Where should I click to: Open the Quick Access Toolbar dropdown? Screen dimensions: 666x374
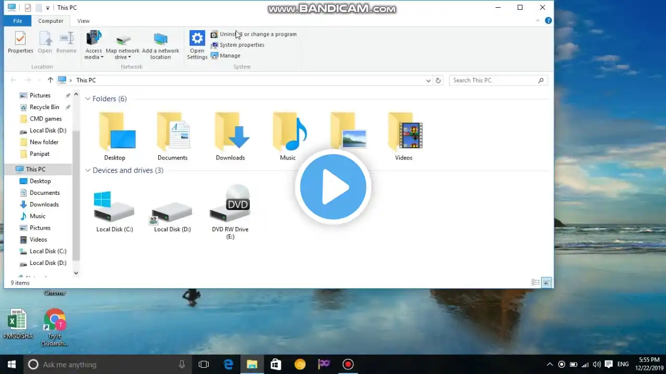click(x=47, y=8)
